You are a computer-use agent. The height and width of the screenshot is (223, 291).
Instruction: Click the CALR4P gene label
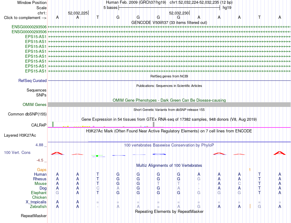(x=39, y=125)
